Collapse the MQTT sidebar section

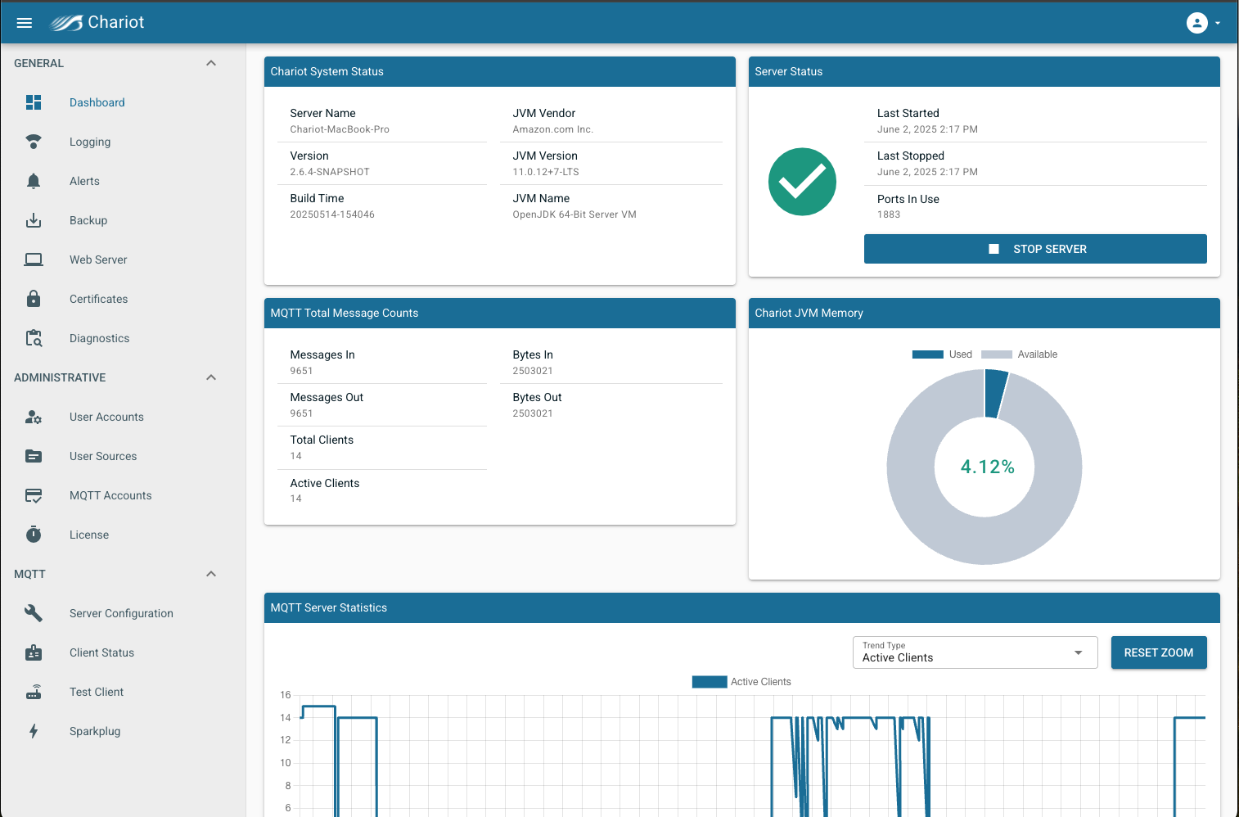(211, 574)
